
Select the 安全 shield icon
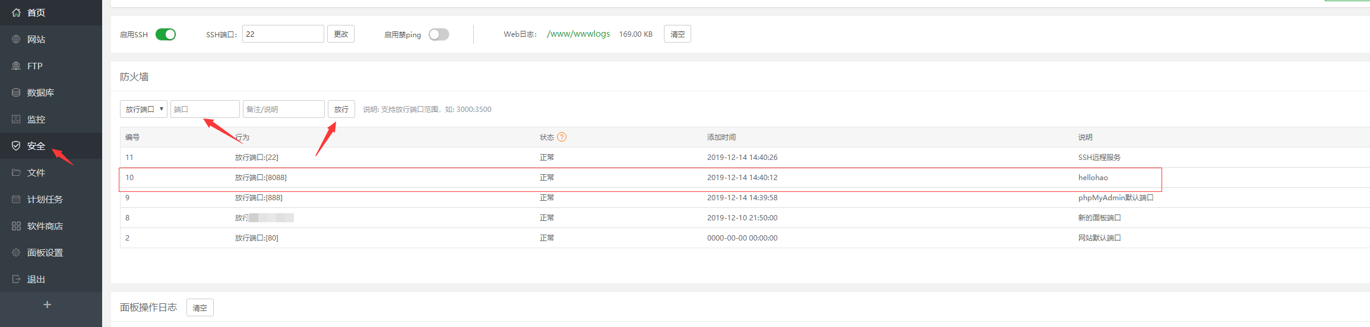click(16, 146)
